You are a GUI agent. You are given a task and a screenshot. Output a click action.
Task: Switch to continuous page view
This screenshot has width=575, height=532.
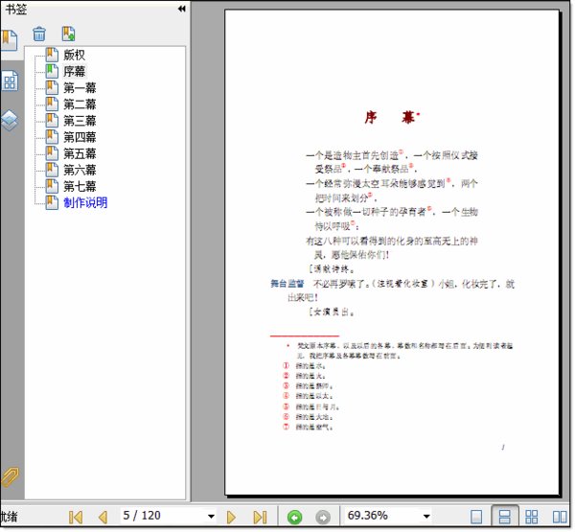click(505, 517)
